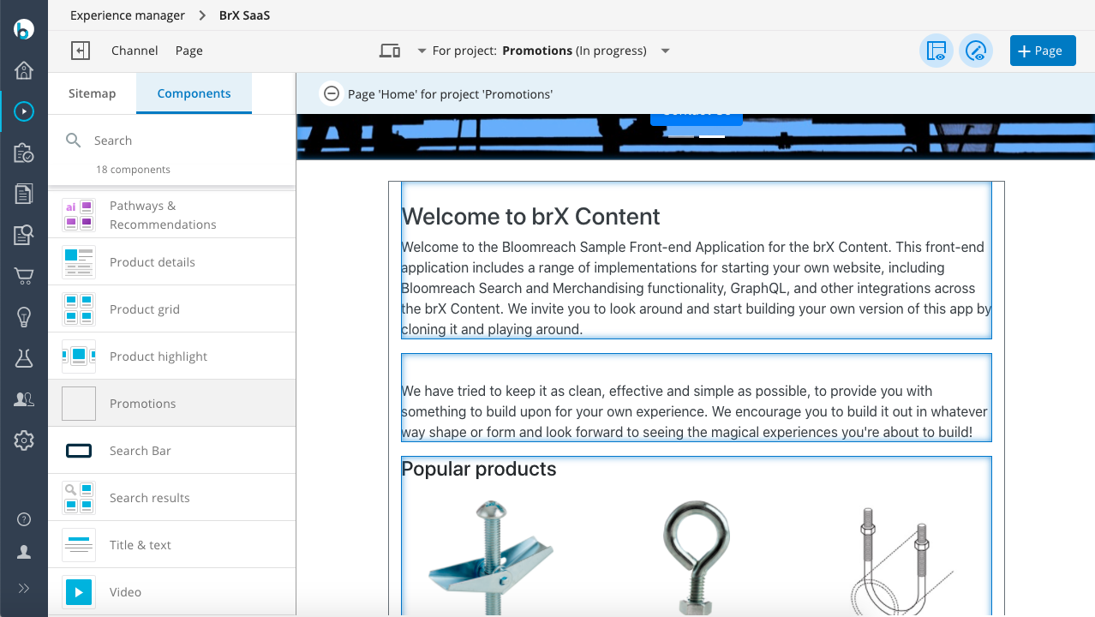This screenshot has width=1095, height=617.
Task: Select the Product grid component
Action: pos(172,308)
